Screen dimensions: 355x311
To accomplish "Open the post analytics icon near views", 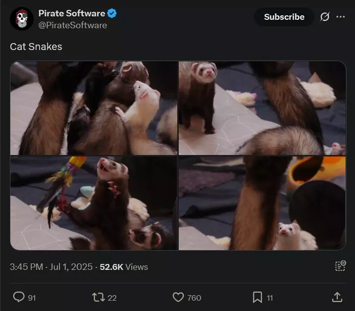I will (341, 266).
